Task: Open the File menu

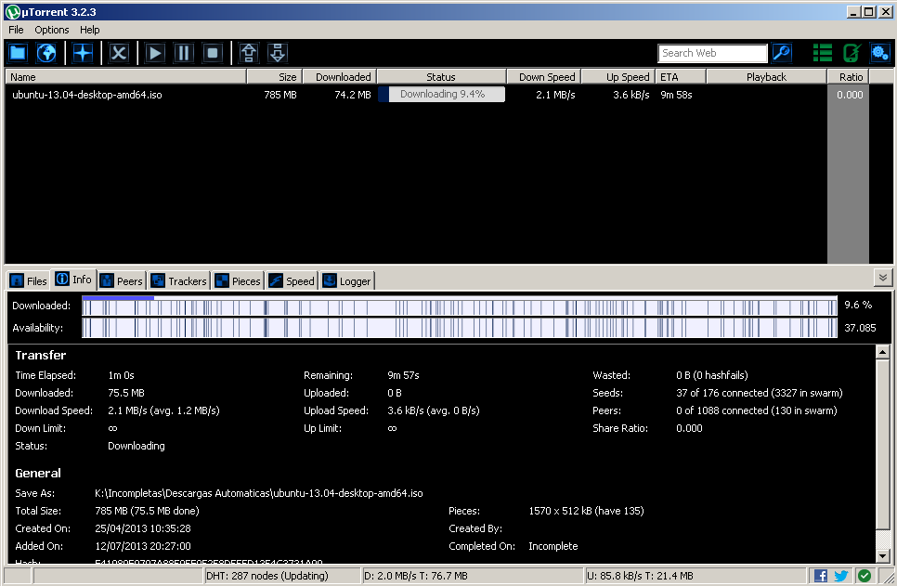Action: click(16, 30)
